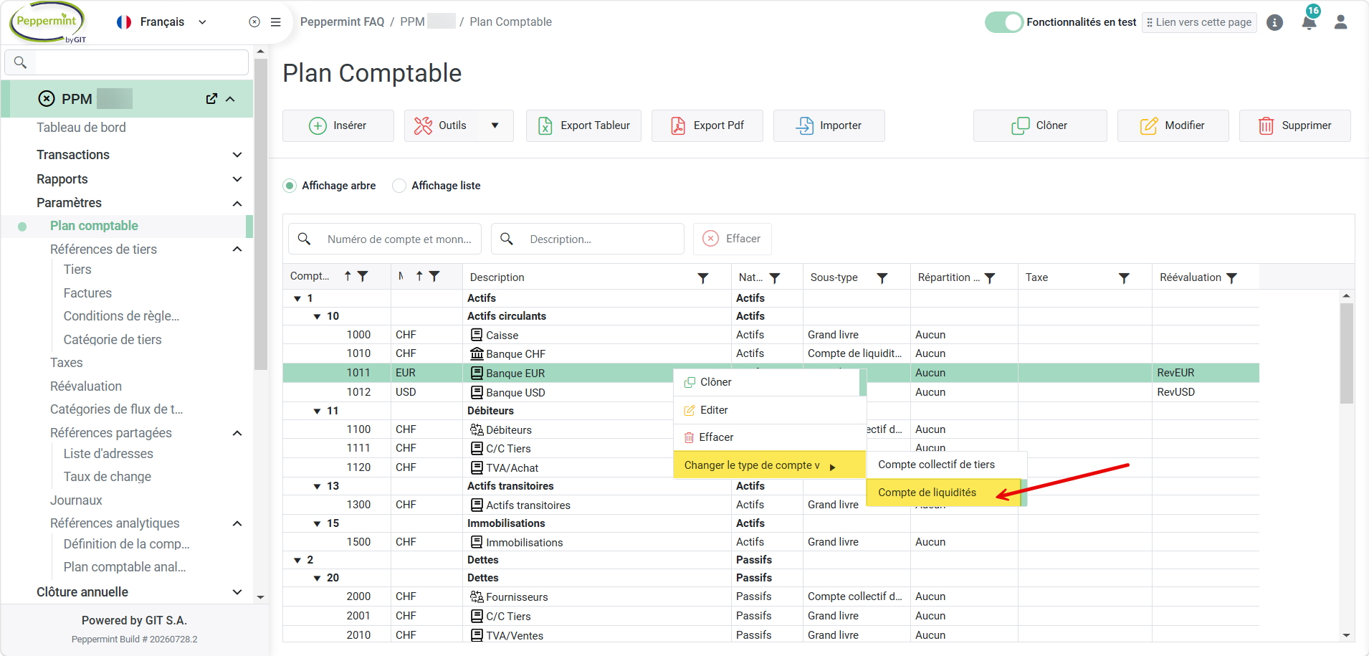Viewport: 1369px width, 656px height.
Task: Click the Banque CHF bank icon
Action: [477, 353]
